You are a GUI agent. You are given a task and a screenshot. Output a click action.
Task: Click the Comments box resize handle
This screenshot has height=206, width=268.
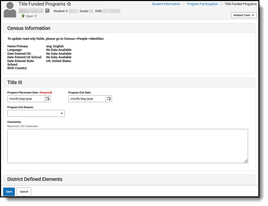(x=246, y=161)
